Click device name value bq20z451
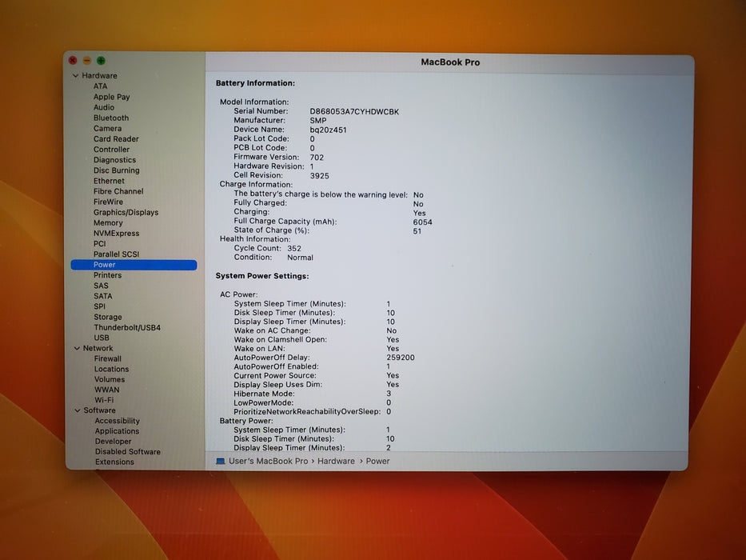 329,130
